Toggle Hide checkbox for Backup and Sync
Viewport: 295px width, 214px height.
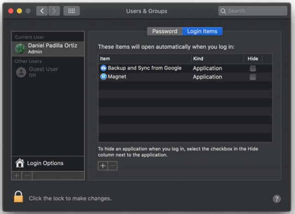253,68
